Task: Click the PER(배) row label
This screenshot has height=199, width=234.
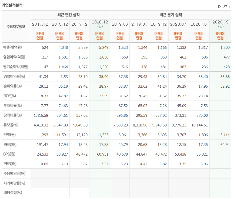Action: [10, 145]
